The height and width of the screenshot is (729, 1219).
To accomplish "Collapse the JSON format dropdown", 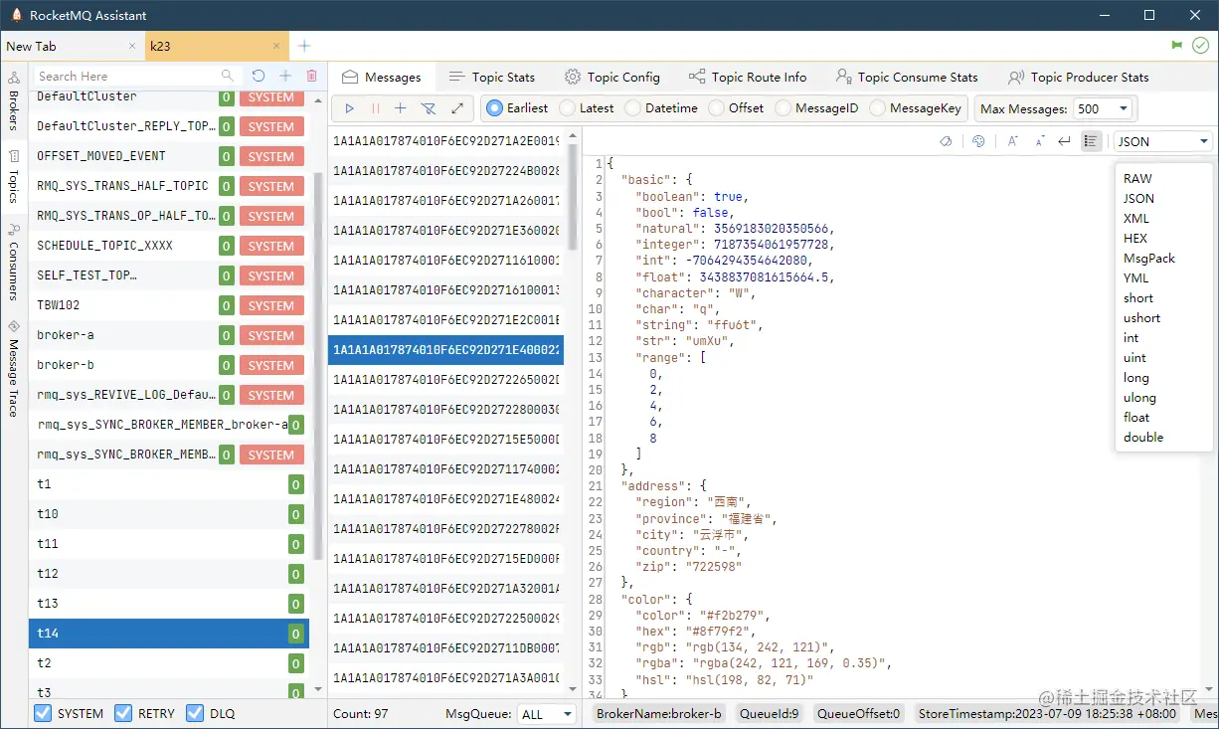I will (x=1163, y=141).
